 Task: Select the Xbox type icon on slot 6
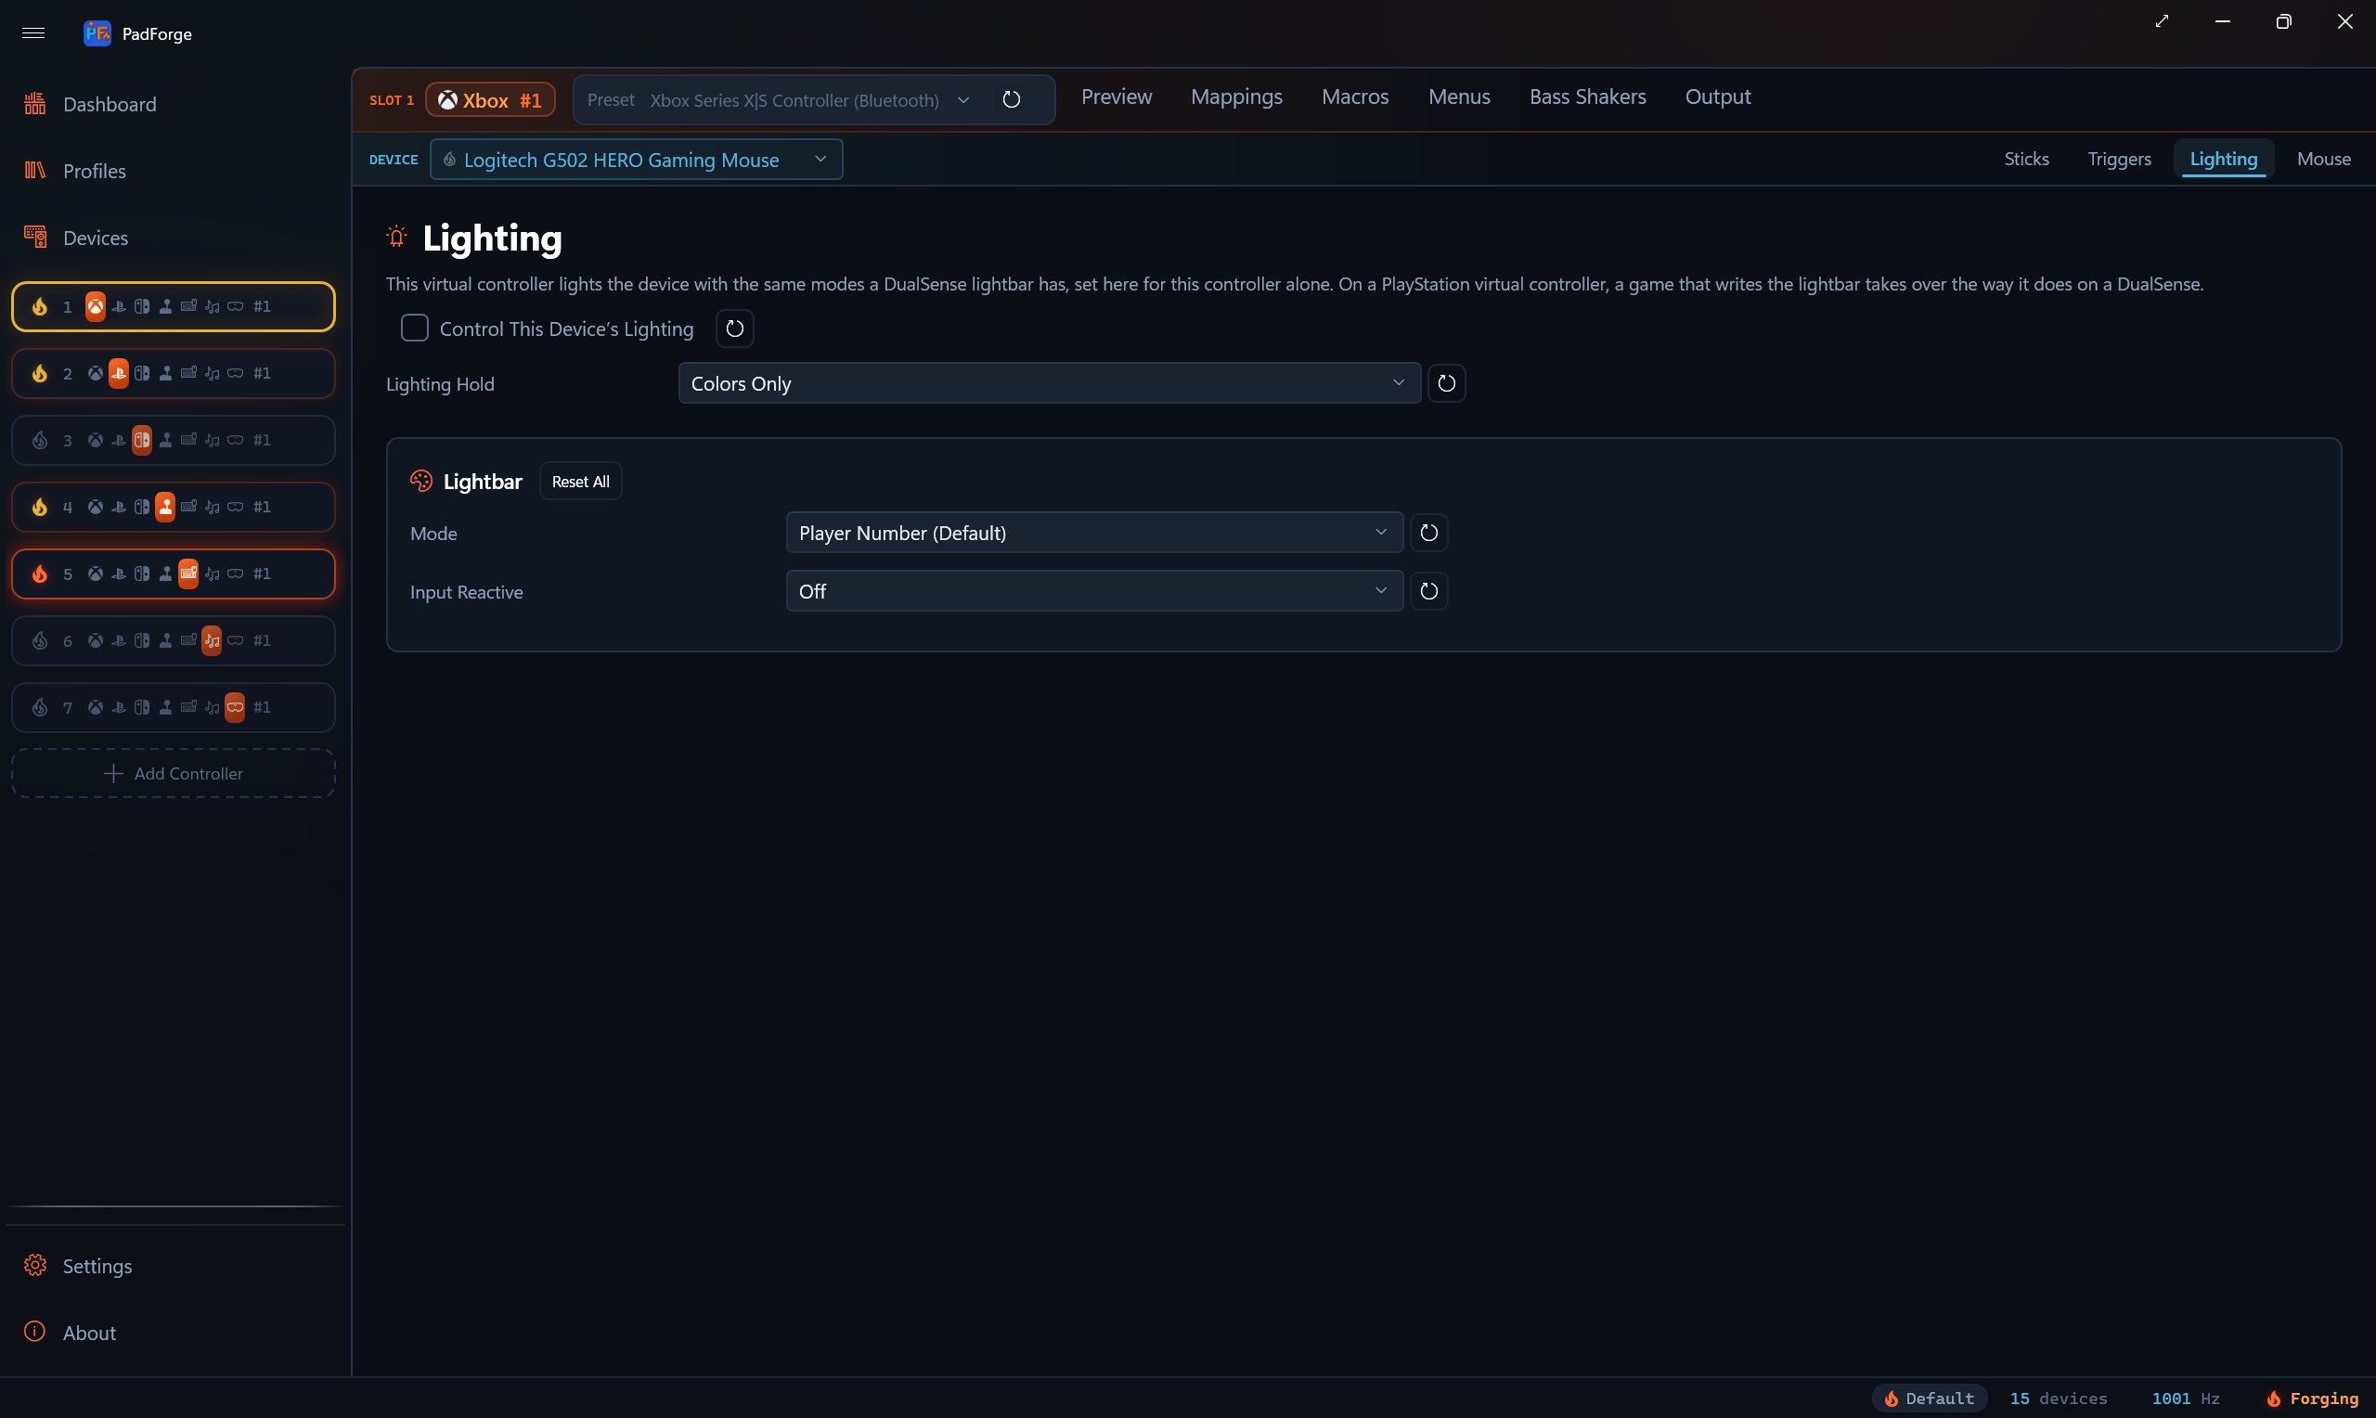pyautogui.click(x=96, y=641)
